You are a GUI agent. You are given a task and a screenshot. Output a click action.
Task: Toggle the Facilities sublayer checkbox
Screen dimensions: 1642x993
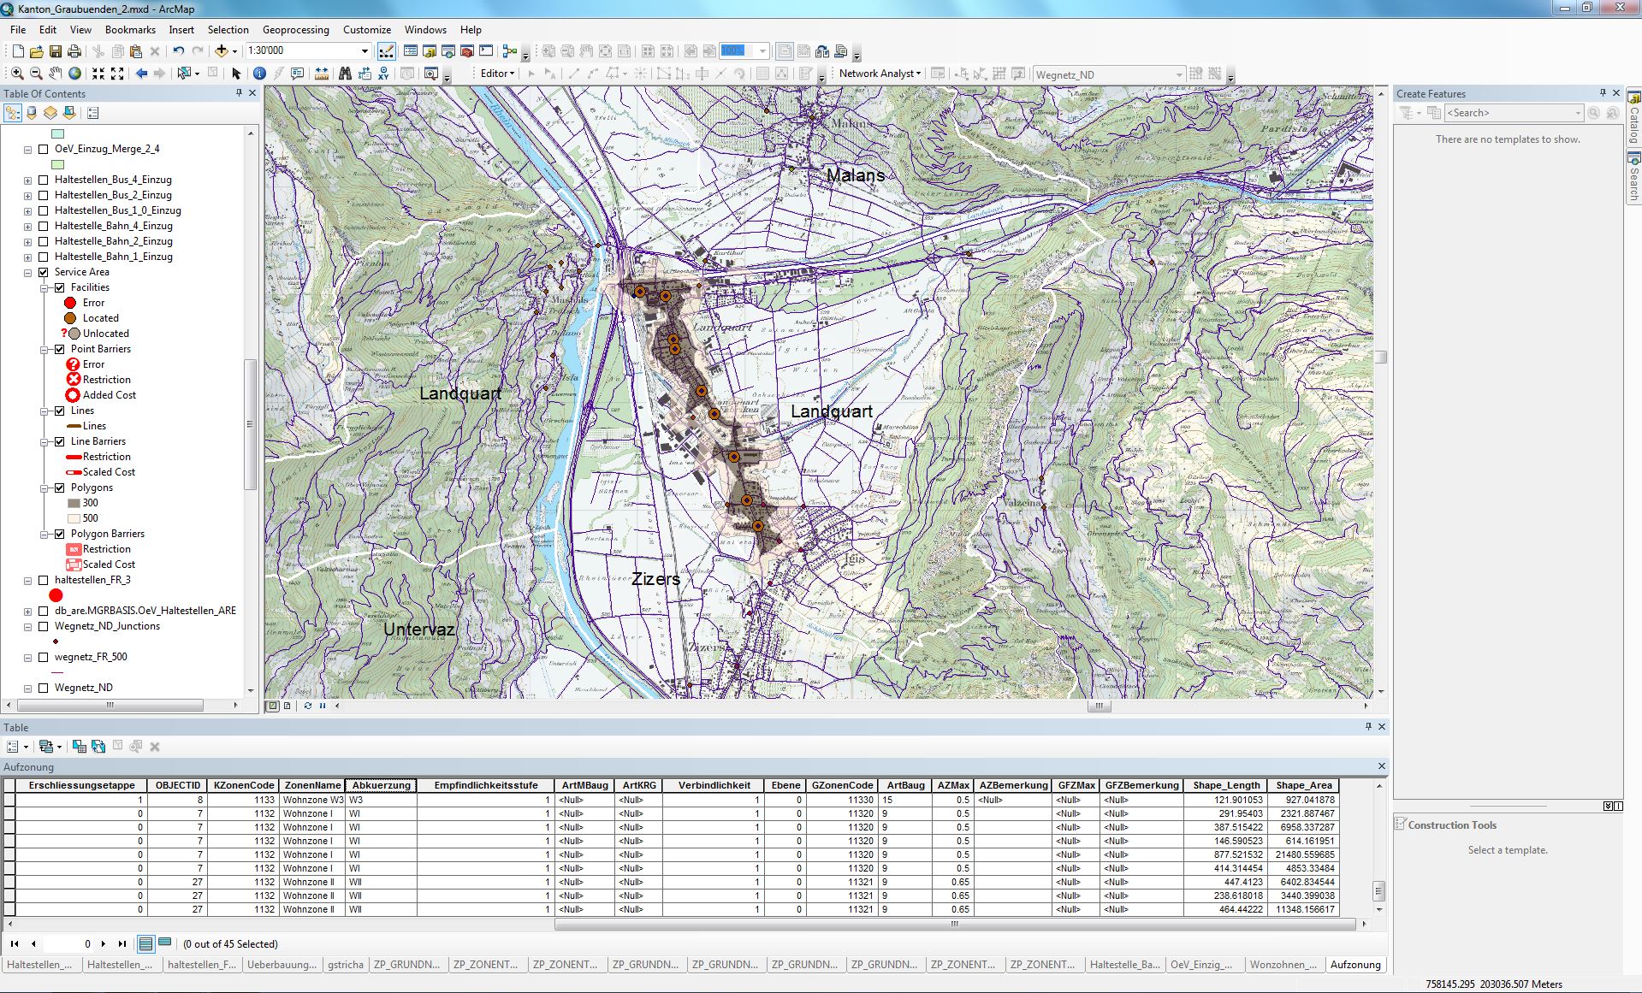(60, 287)
